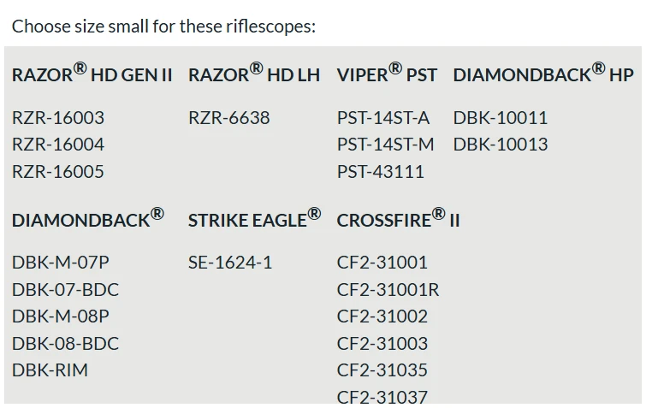
Task: Click the PST-14ST-A model number
Action: pos(383,117)
